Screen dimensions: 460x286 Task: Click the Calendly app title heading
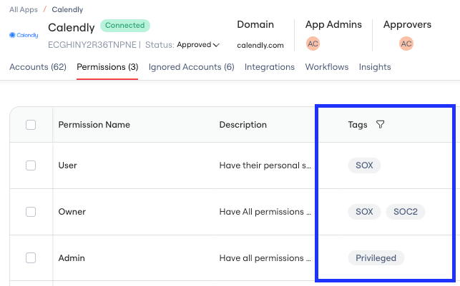point(72,28)
